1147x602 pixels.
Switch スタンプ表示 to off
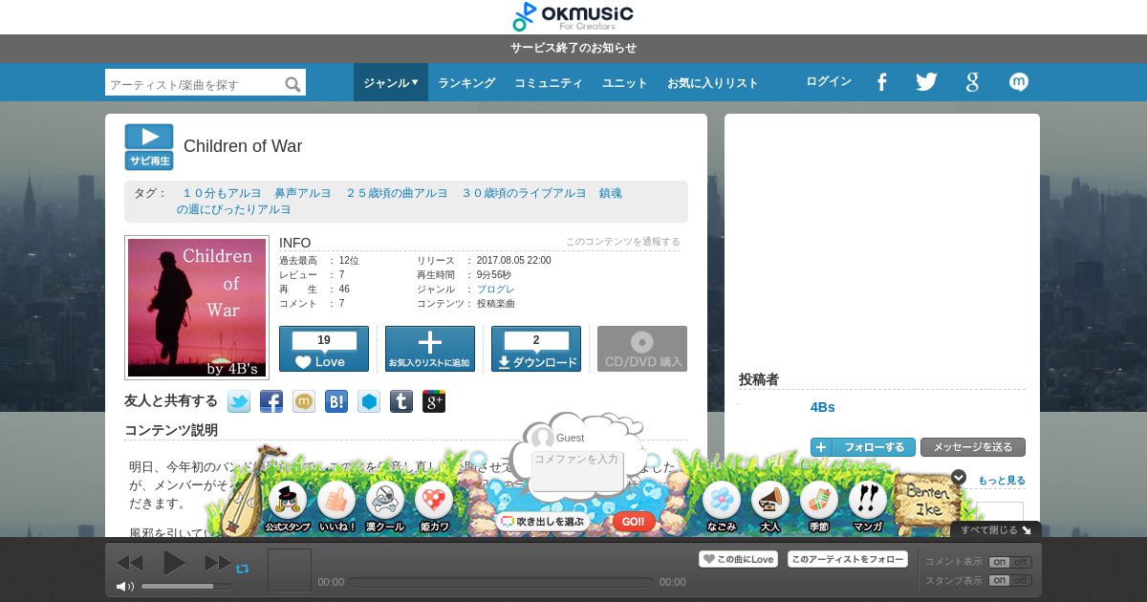tap(1021, 580)
